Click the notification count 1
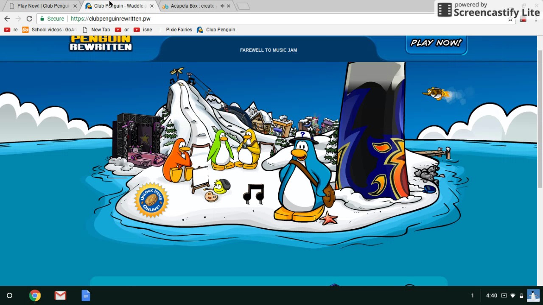The width and height of the screenshot is (543, 305). coord(472,296)
